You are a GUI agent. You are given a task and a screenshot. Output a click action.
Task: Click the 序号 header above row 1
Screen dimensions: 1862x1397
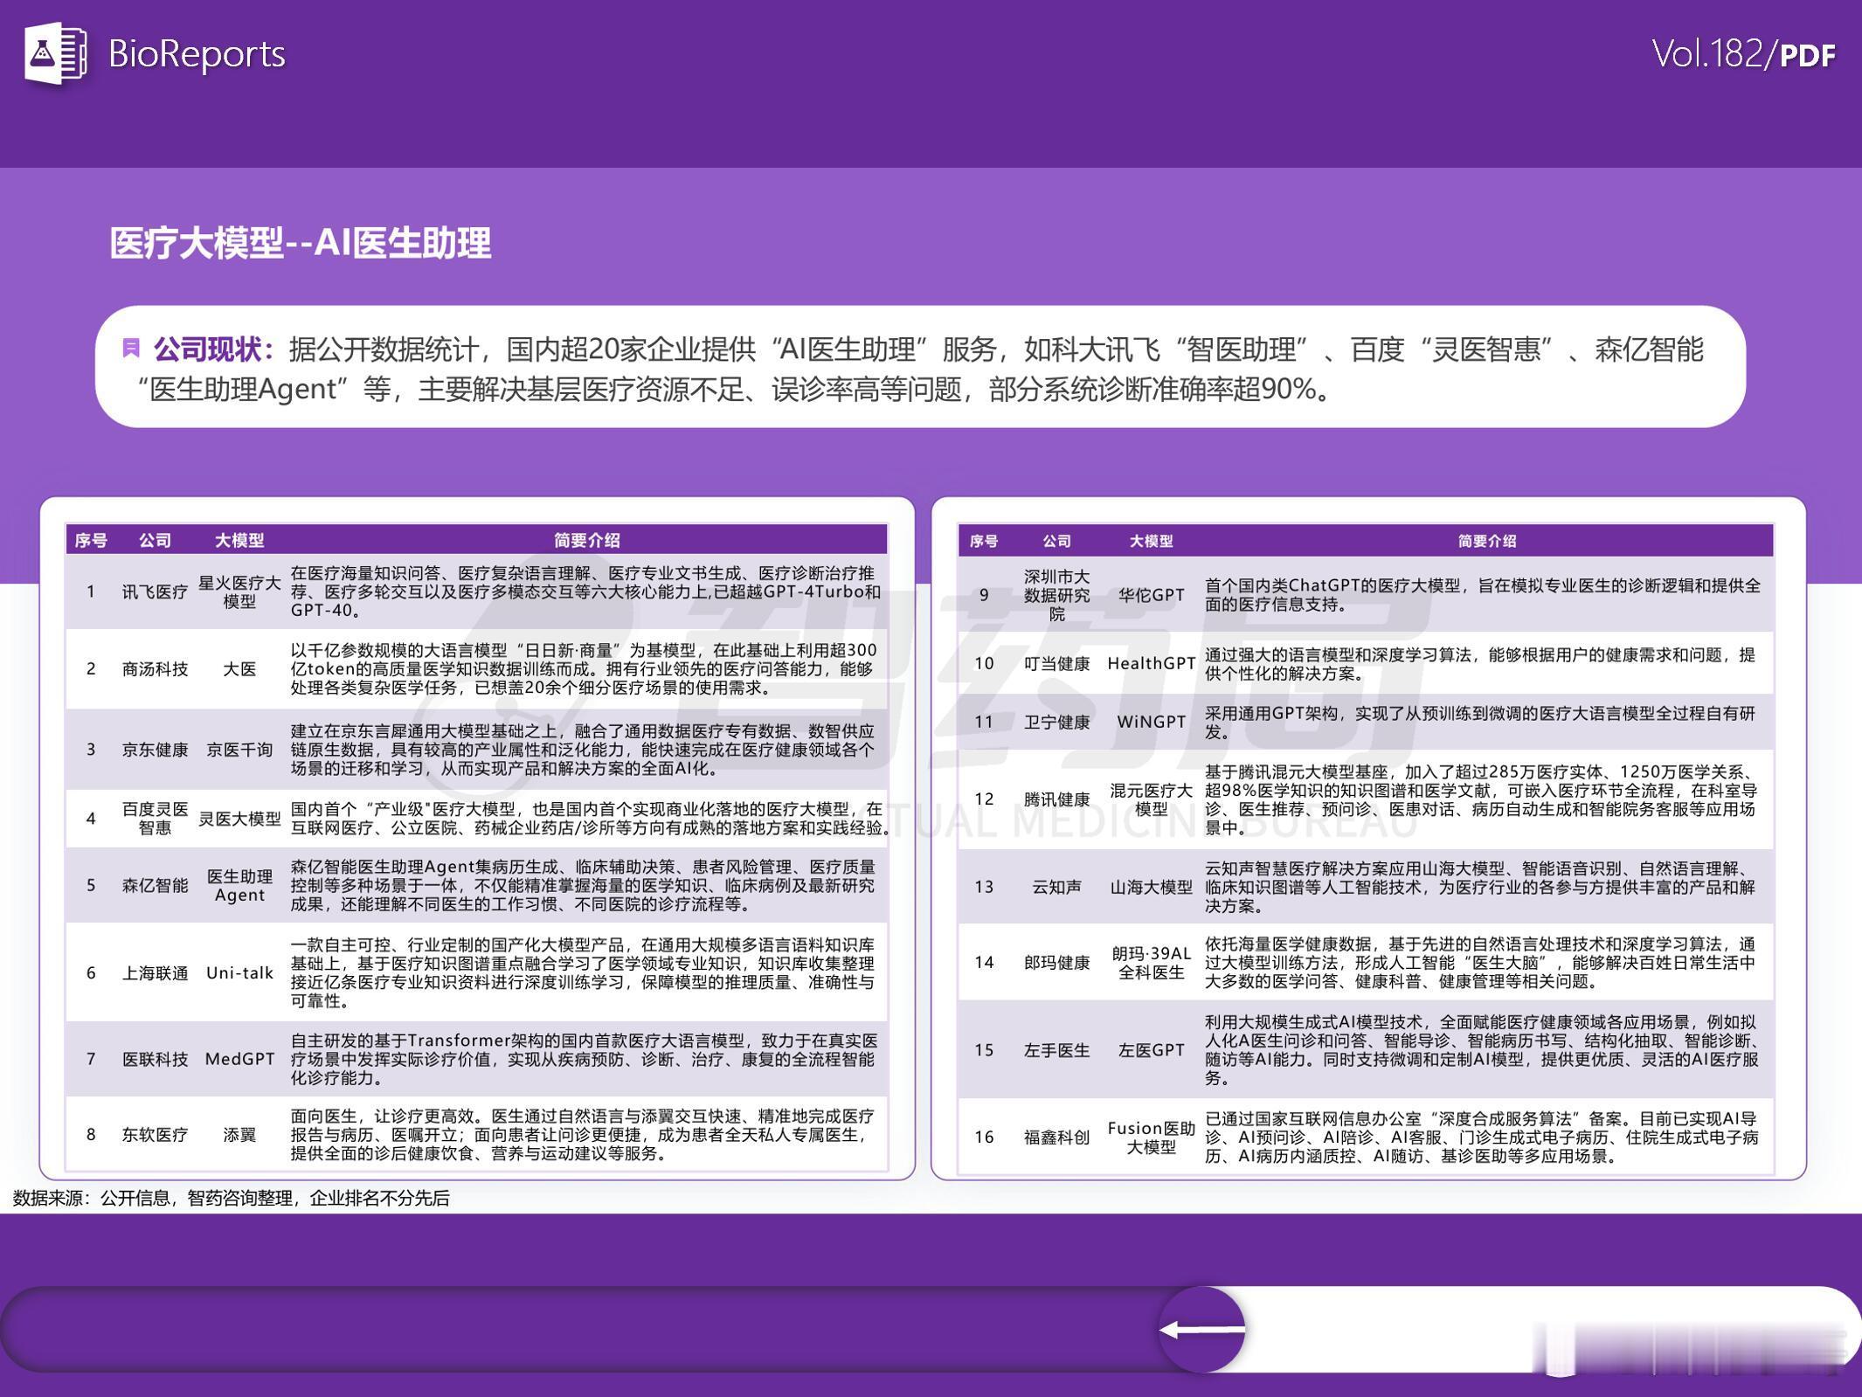coord(91,540)
